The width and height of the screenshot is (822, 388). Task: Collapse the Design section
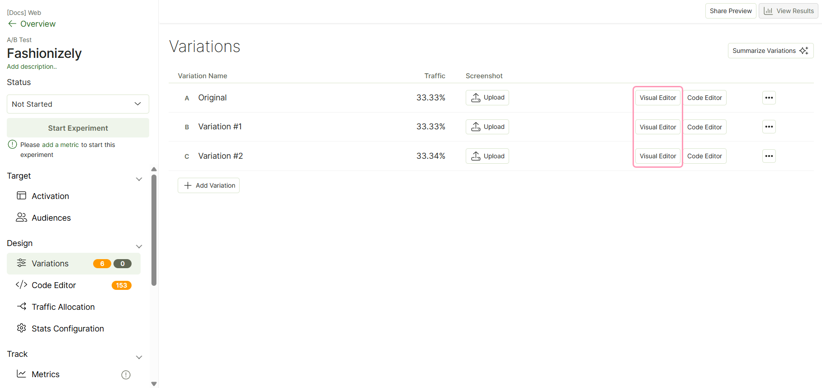point(139,246)
